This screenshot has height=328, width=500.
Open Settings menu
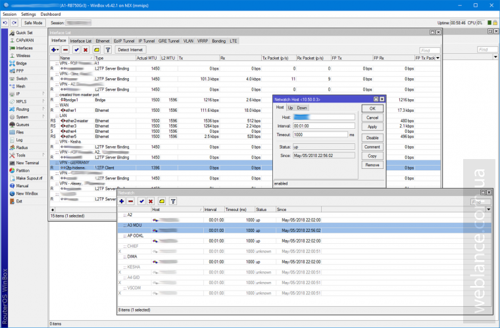coord(28,14)
